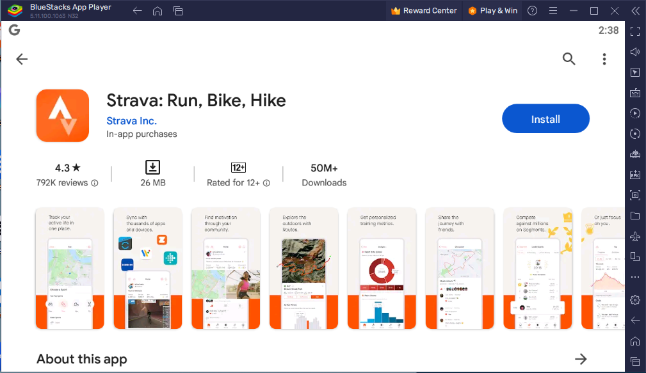The height and width of the screenshot is (373, 646).
Task: Click the 4.3 star rating
Action: [68, 168]
